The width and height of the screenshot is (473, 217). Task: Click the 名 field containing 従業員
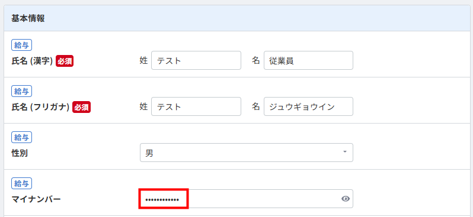point(308,60)
